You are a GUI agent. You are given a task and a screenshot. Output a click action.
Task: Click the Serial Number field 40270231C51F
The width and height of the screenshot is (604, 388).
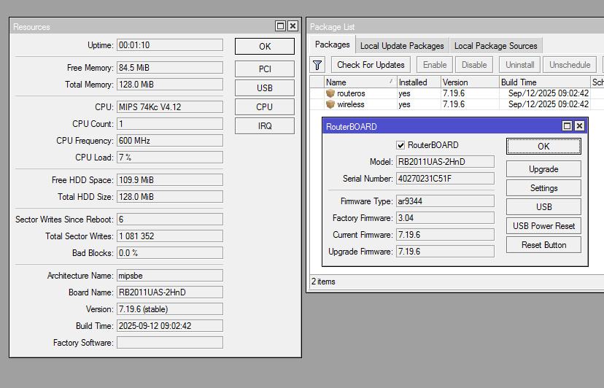click(x=445, y=179)
